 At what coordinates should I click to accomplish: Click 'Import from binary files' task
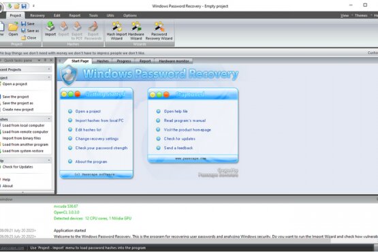pos(22,138)
